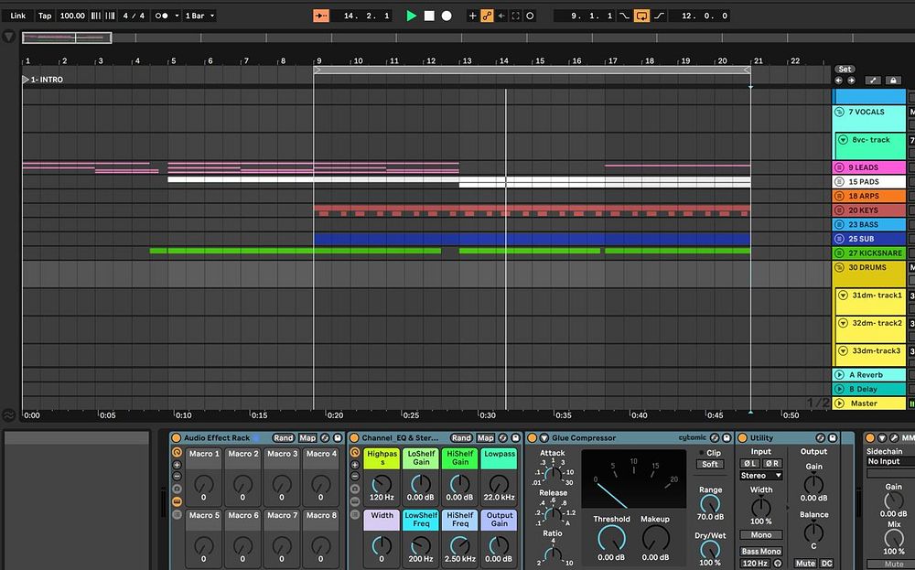Click the Glue Compressor Threshold knob
This screenshot has height=570, width=915.
point(611,539)
